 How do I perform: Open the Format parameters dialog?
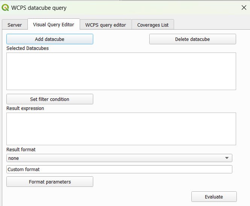[50, 182]
